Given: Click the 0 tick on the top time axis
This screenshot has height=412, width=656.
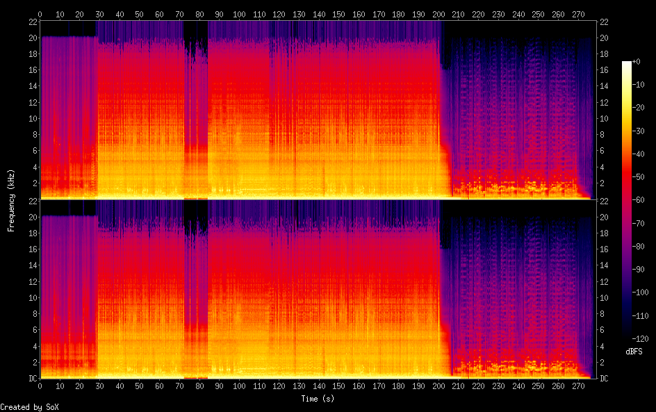Looking at the screenshot, I should [x=40, y=13].
